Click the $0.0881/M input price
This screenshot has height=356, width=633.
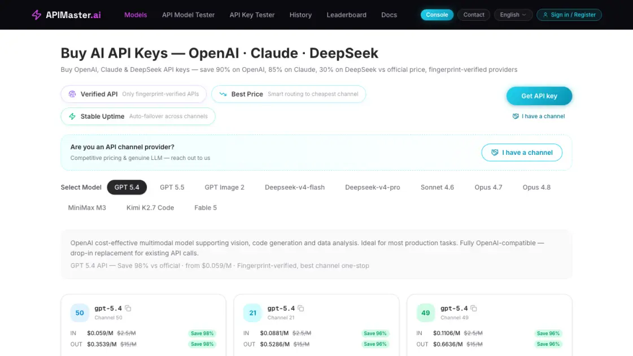274,333
